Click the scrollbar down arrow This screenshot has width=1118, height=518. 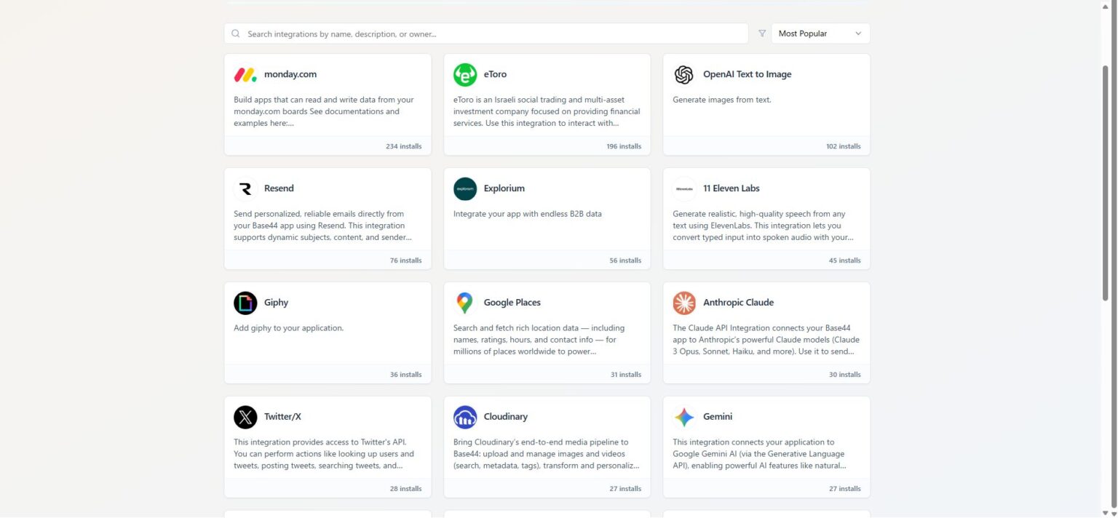pos(1106,512)
